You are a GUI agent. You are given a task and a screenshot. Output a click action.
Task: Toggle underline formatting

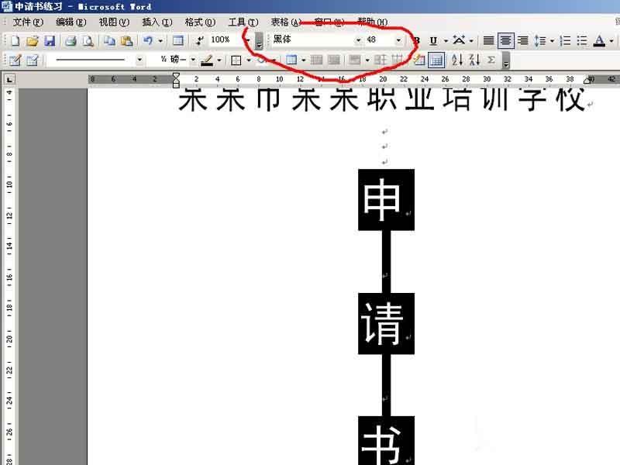tap(432, 40)
